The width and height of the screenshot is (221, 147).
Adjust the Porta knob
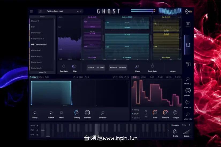pyautogui.click(x=175, y=132)
